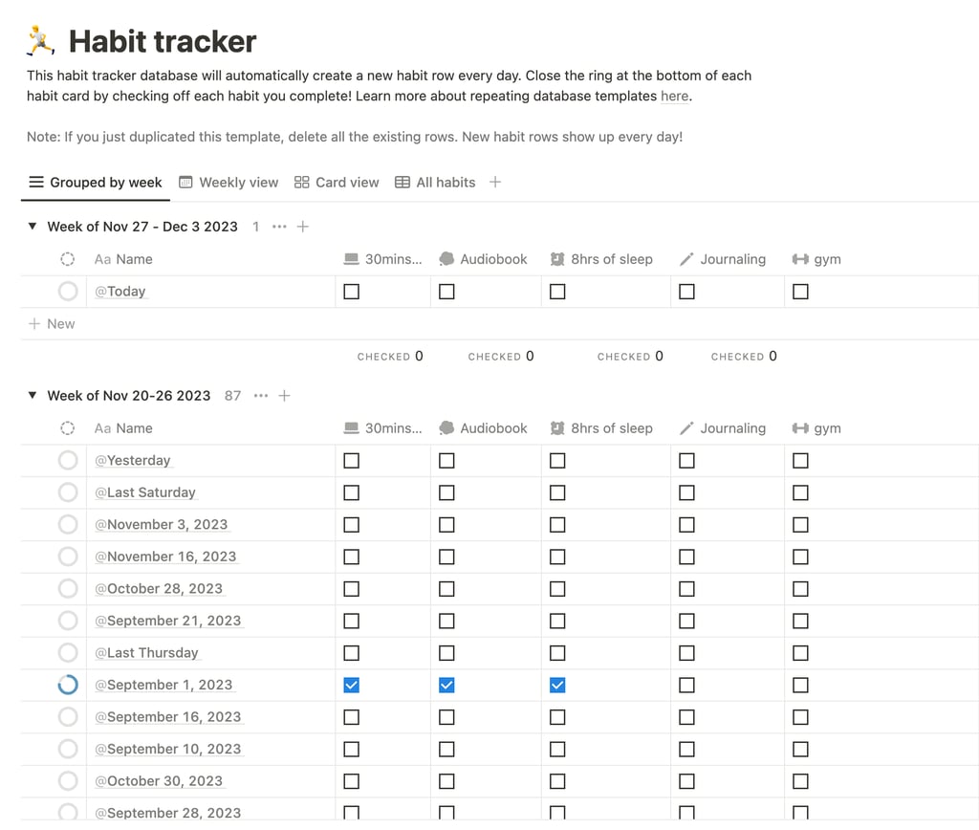979x830 pixels.
Task: Check 30mins box for Today row
Action: click(x=352, y=292)
